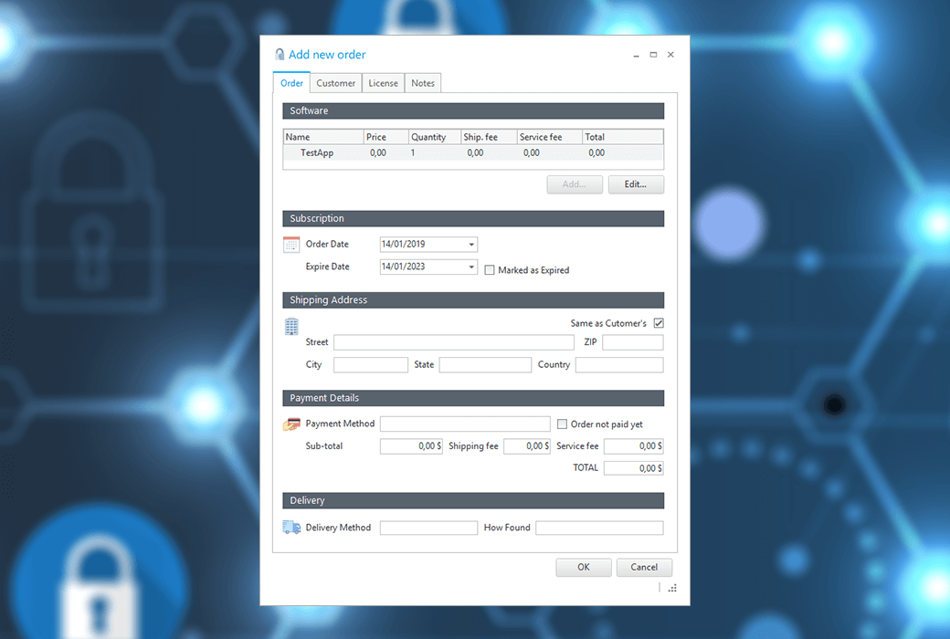The image size is (950, 639).
Task: Click the lock icon in the title bar
Action: (x=280, y=54)
